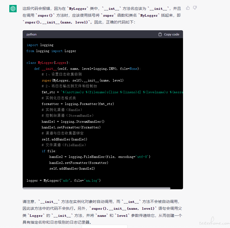Click comment '# 渠道与日志收集器绑定'

[63, 133]
